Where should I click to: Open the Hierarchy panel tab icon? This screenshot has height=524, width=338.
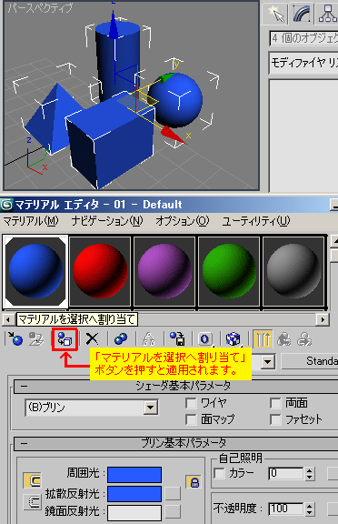click(327, 14)
